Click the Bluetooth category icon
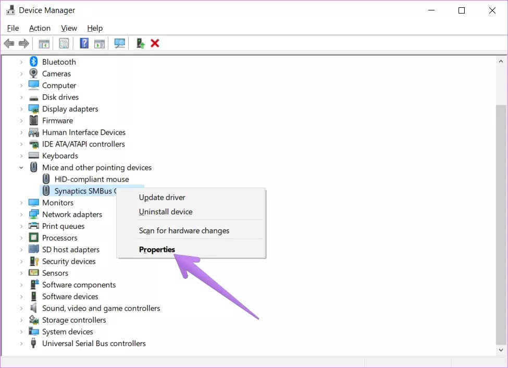The width and height of the screenshot is (508, 368). tap(34, 62)
